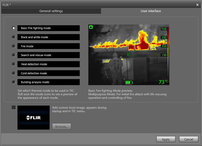Click the 'Add custom boot image' description text
The height and width of the screenshot is (146, 202).
click(79, 109)
